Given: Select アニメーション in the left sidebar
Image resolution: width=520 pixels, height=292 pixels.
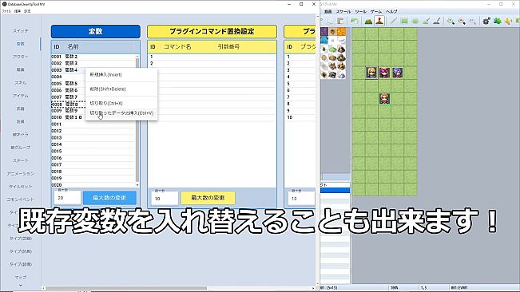Looking at the screenshot, I should coord(20,173).
